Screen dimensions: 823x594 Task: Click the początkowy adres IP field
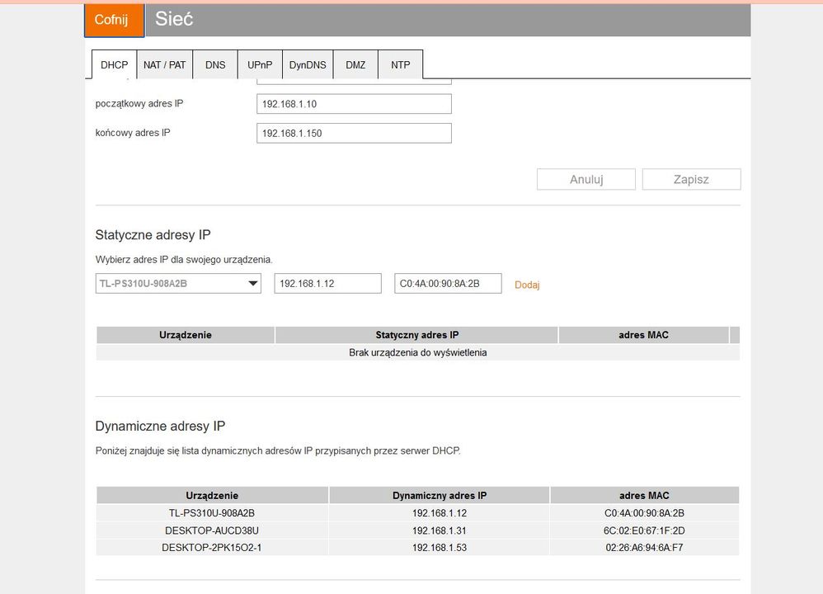tap(354, 104)
